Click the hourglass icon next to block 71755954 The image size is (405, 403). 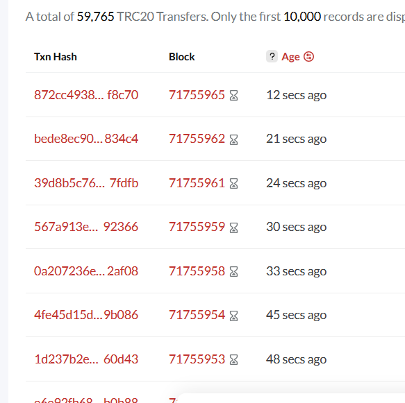[233, 316]
